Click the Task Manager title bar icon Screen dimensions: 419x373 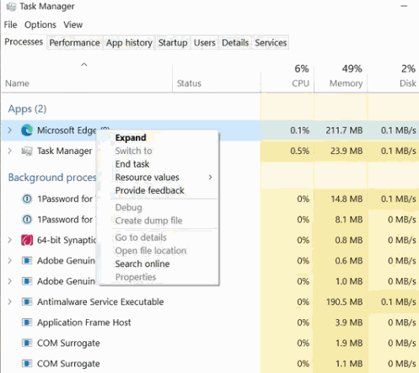pyautogui.click(x=11, y=7)
